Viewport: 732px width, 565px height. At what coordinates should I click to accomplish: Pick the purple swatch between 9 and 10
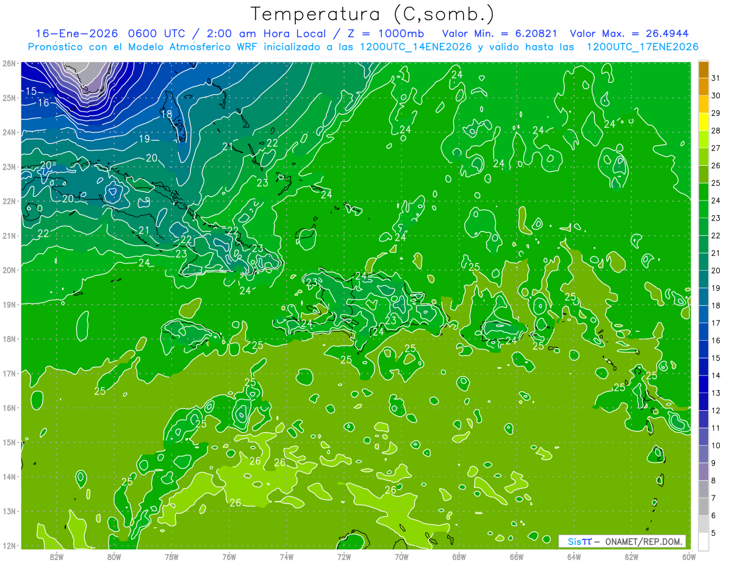703,454
